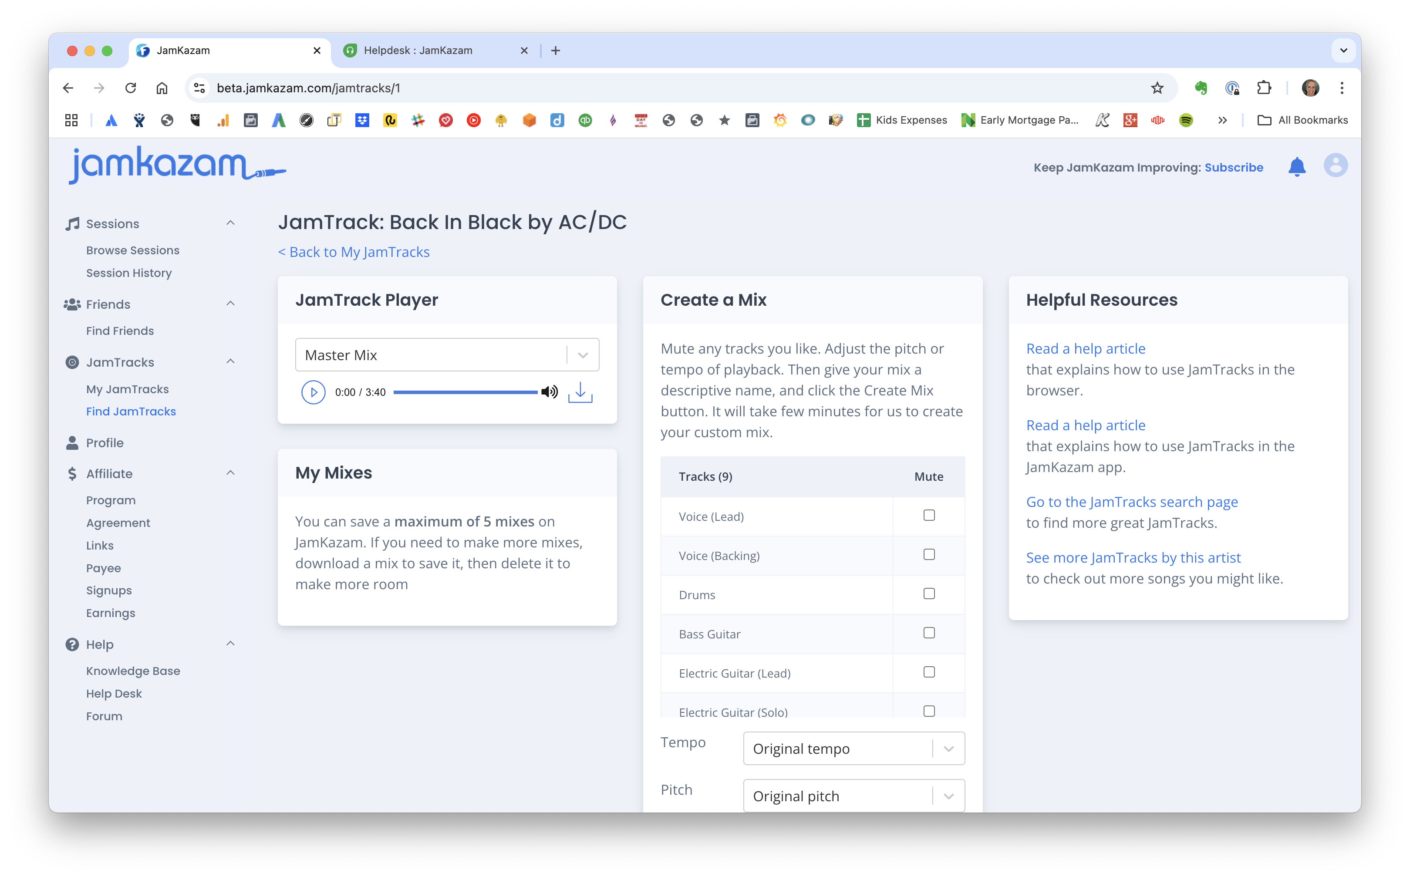Open the browser extensions puzzle icon
Image resolution: width=1410 pixels, height=877 pixels.
pyautogui.click(x=1264, y=88)
